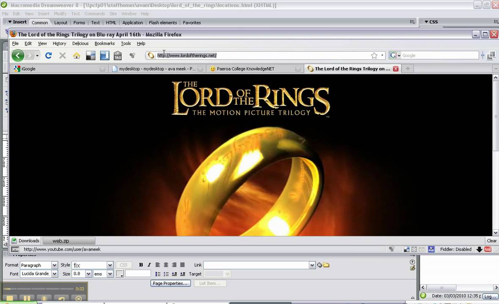Click the web.zip download item

69,241
